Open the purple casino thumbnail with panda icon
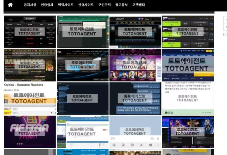The width and height of the screenshot is (227, 155). (x=135, y=65)
